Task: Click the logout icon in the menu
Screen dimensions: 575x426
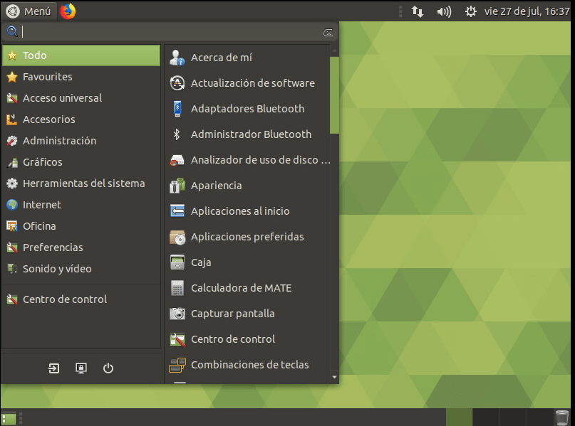Action: coord(53,368)
